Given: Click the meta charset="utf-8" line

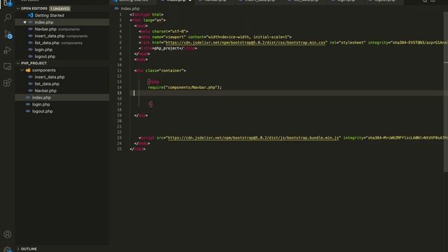Looking at the screenshot, I should (x=163, y=31).
